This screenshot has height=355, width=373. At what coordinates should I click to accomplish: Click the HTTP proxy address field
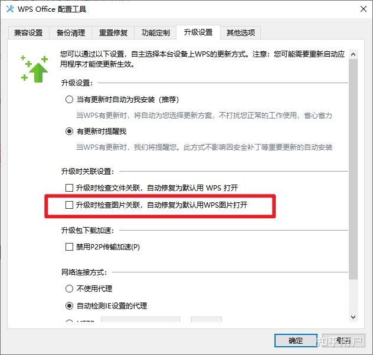tap(140, 320)
